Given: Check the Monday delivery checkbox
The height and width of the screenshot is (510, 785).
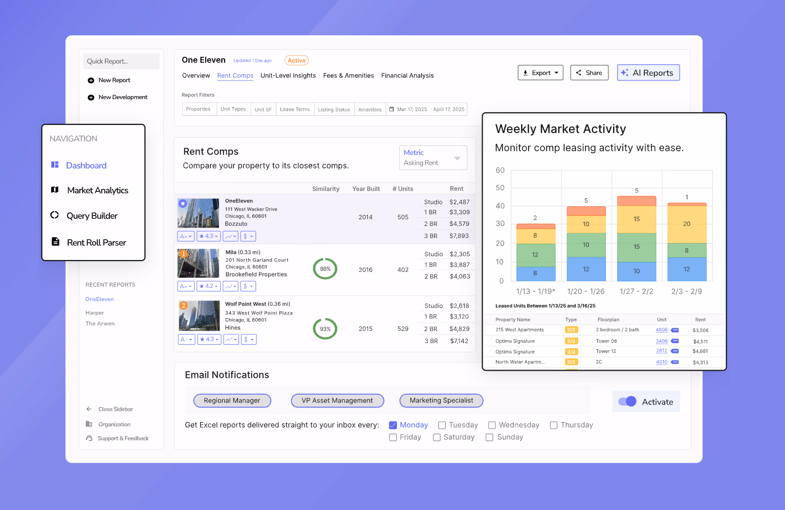Looking at the screenshot, I should (393, 425).
